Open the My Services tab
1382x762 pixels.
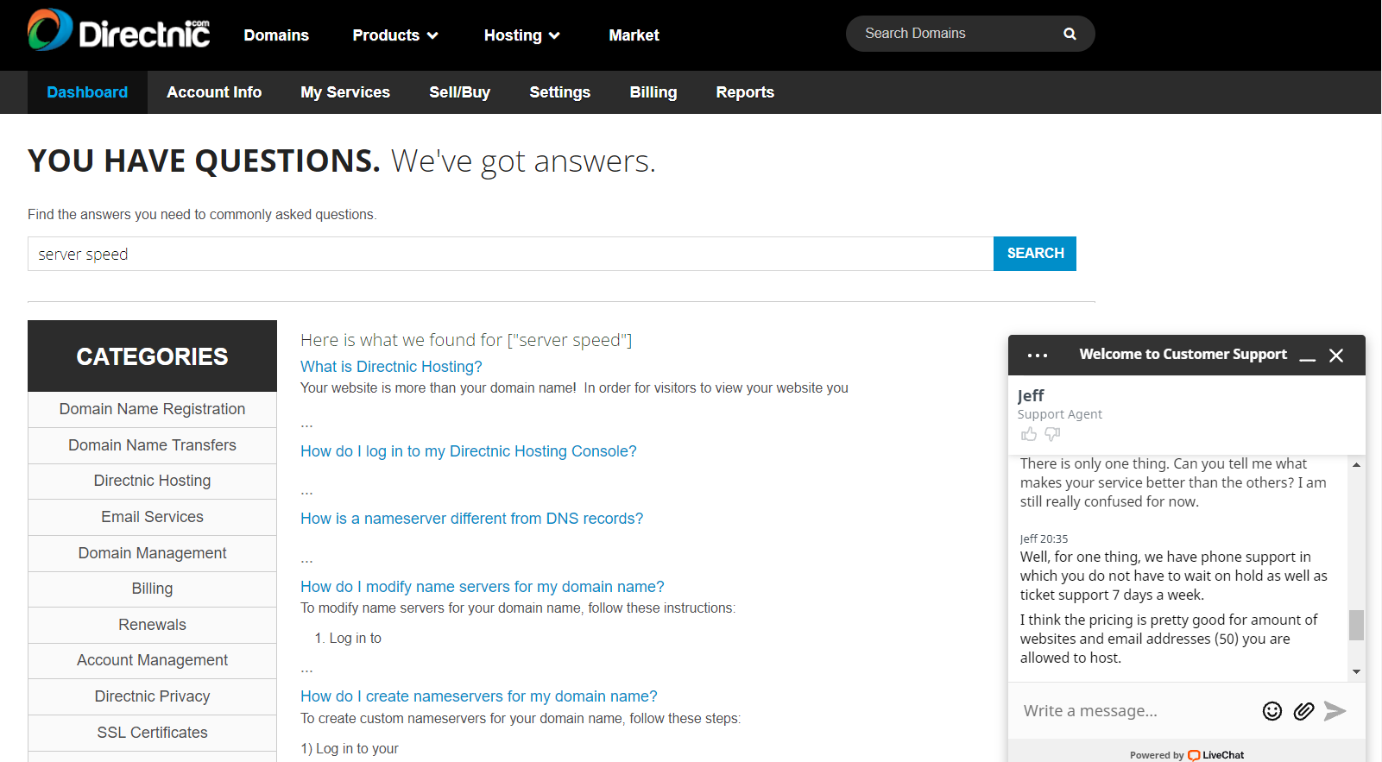coord(345,92)
